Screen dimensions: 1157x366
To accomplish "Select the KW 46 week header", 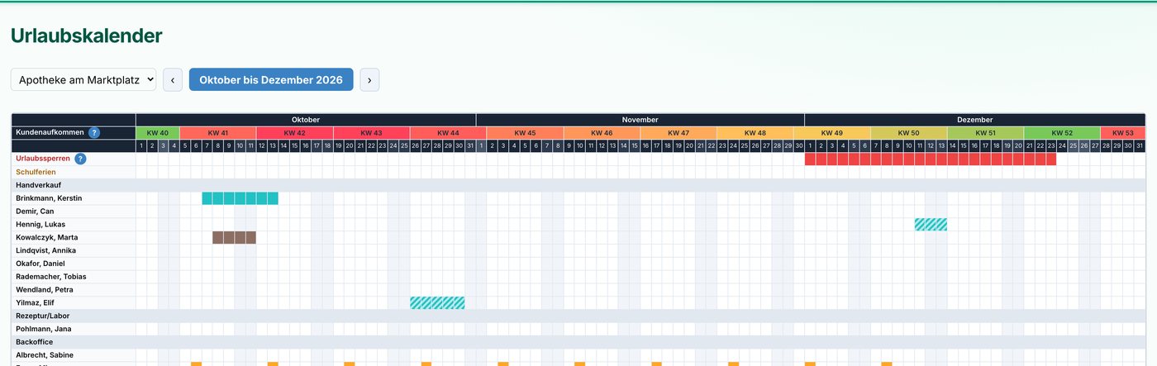I will pyautogui.click(x=602, y=133).
